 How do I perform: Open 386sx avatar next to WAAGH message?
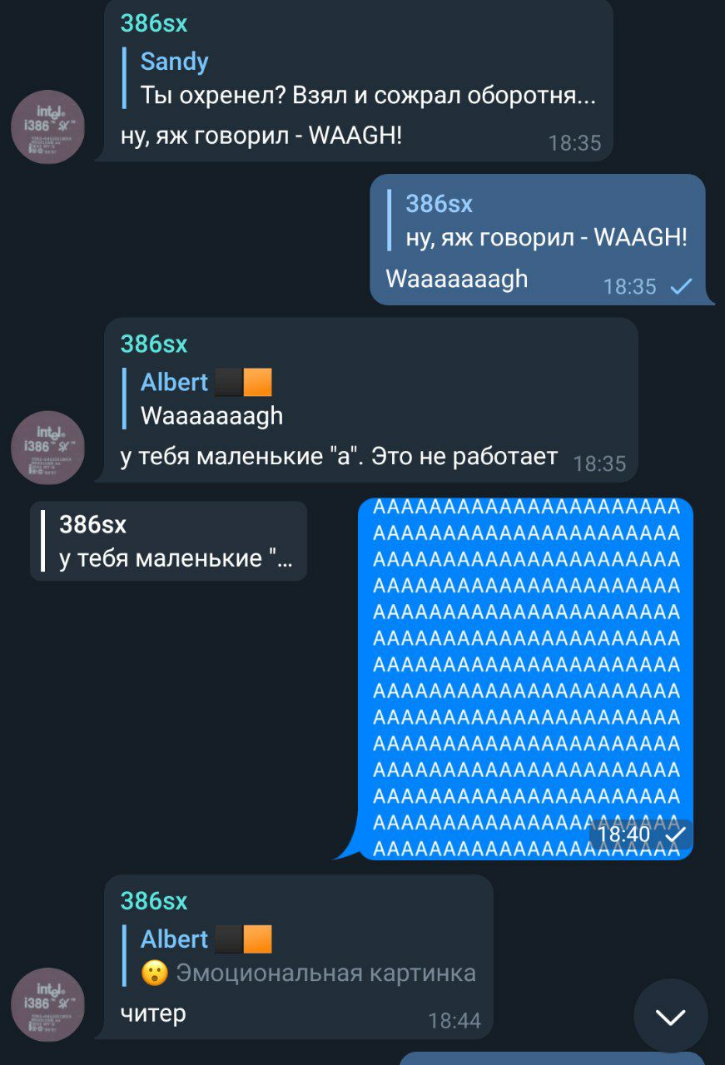click(48, 127)
